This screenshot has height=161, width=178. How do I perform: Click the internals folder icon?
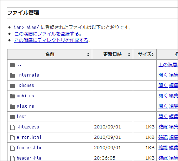(x=12, y=75)
